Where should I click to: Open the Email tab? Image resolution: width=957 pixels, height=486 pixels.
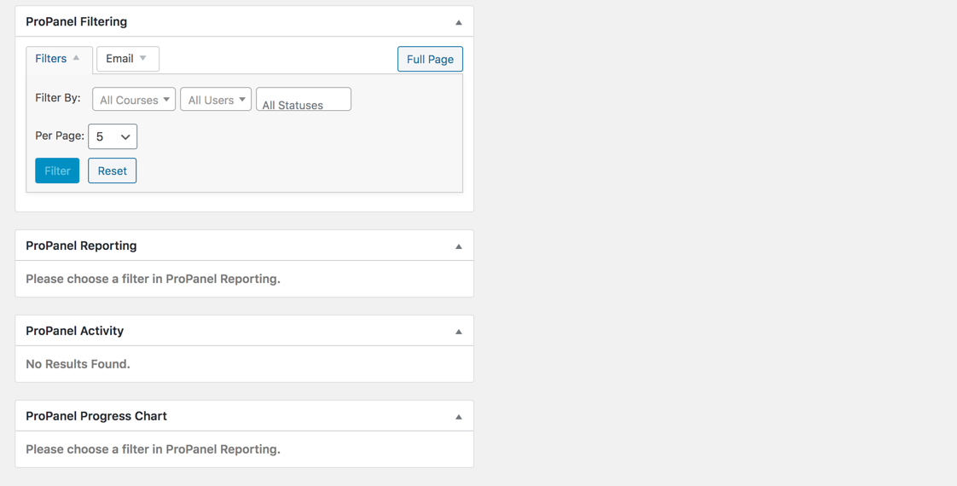(x=128, y=59)
